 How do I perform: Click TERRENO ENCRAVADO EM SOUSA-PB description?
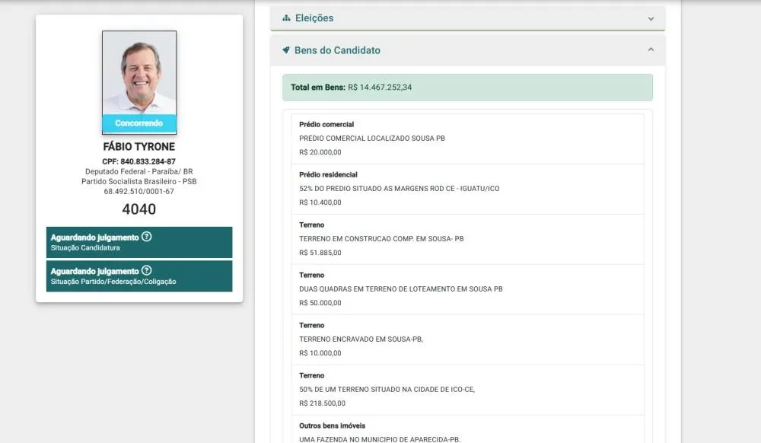(x=361, y=339)
